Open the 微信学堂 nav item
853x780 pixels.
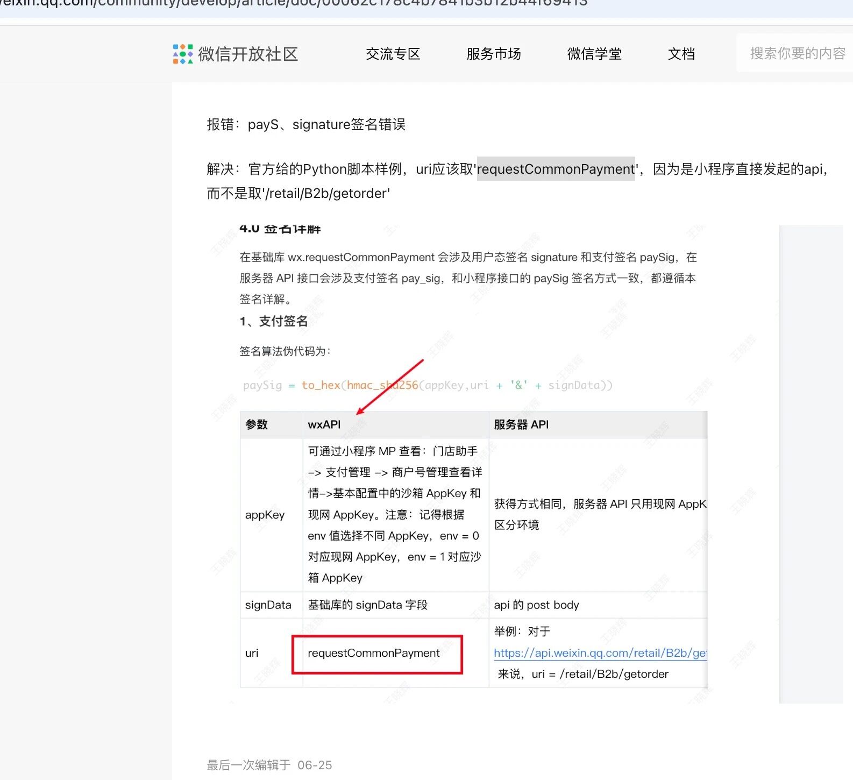pos(594,54)
